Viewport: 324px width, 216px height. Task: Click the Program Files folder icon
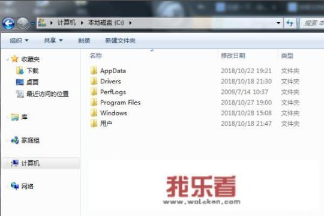(94, 102)
